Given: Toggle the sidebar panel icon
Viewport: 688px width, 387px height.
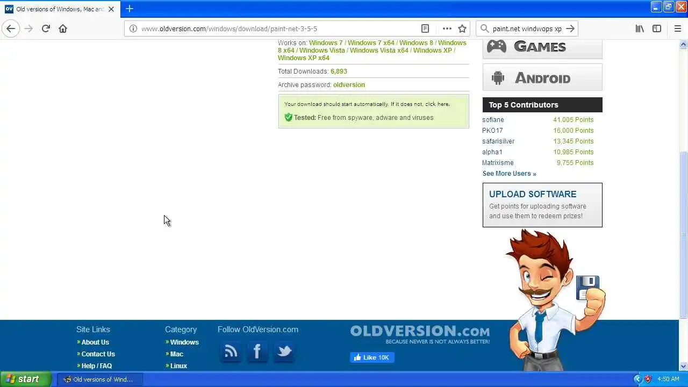Looking at the screenshot, I should pyautogui.click(x=657, y=28).
